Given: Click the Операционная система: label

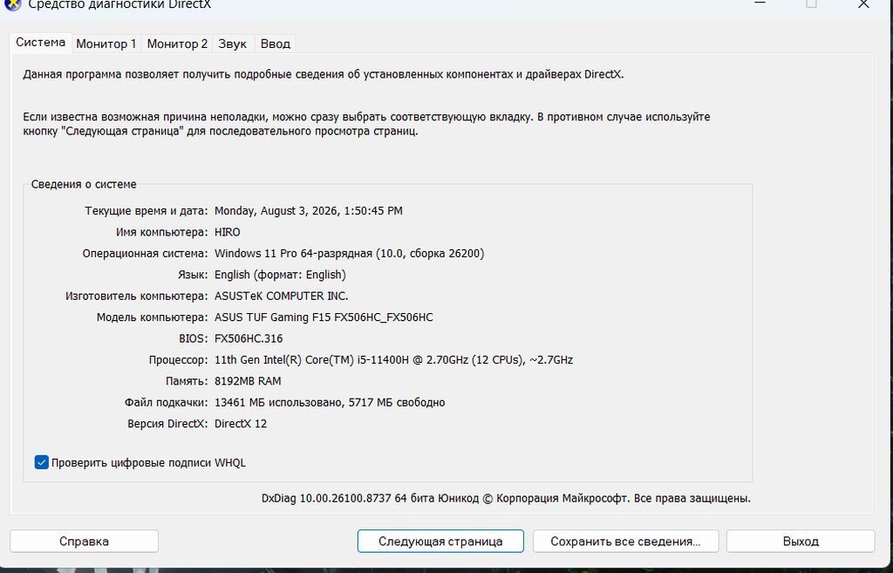Looking at the screenshot, I should (x=146, y=254).
